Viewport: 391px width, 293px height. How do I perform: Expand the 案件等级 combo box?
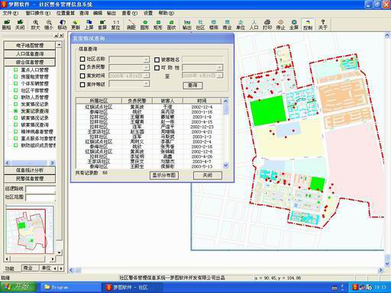146,84
